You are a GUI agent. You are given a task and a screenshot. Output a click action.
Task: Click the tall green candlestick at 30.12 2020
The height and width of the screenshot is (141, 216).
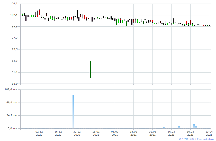[x=77, y=14]
